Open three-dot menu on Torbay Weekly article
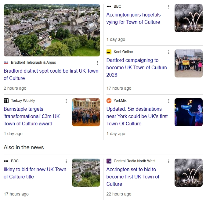The height and width of the screenshot is (201, 206). coord(66,101)
